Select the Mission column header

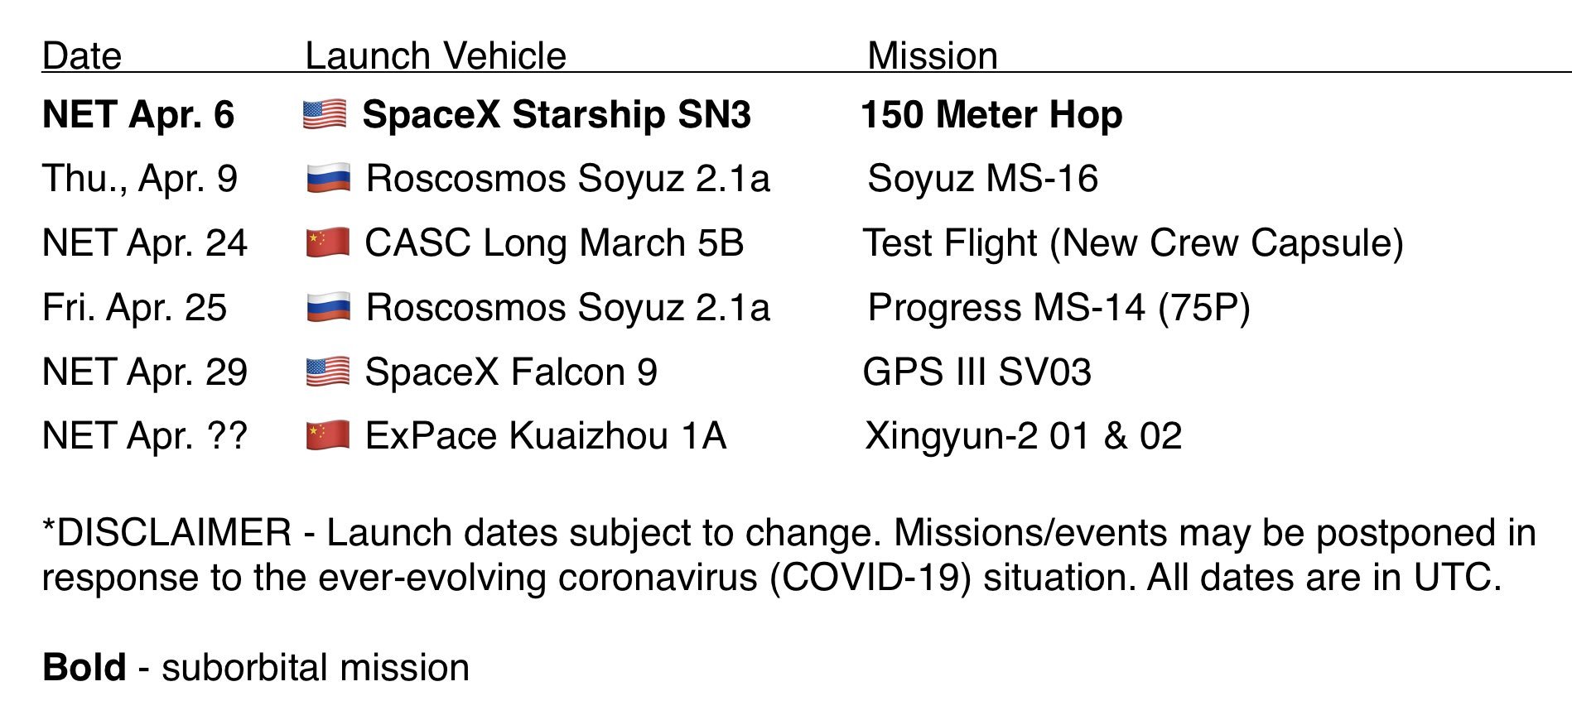pos(932,56)
